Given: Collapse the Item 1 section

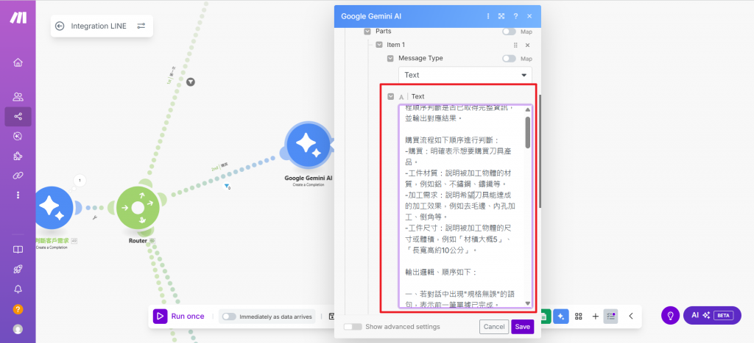Looking at the screenshot, I should click(379, 45).
